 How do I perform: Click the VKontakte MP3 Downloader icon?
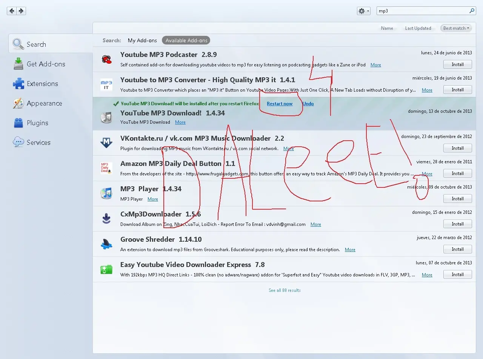(x=106, y=143)
